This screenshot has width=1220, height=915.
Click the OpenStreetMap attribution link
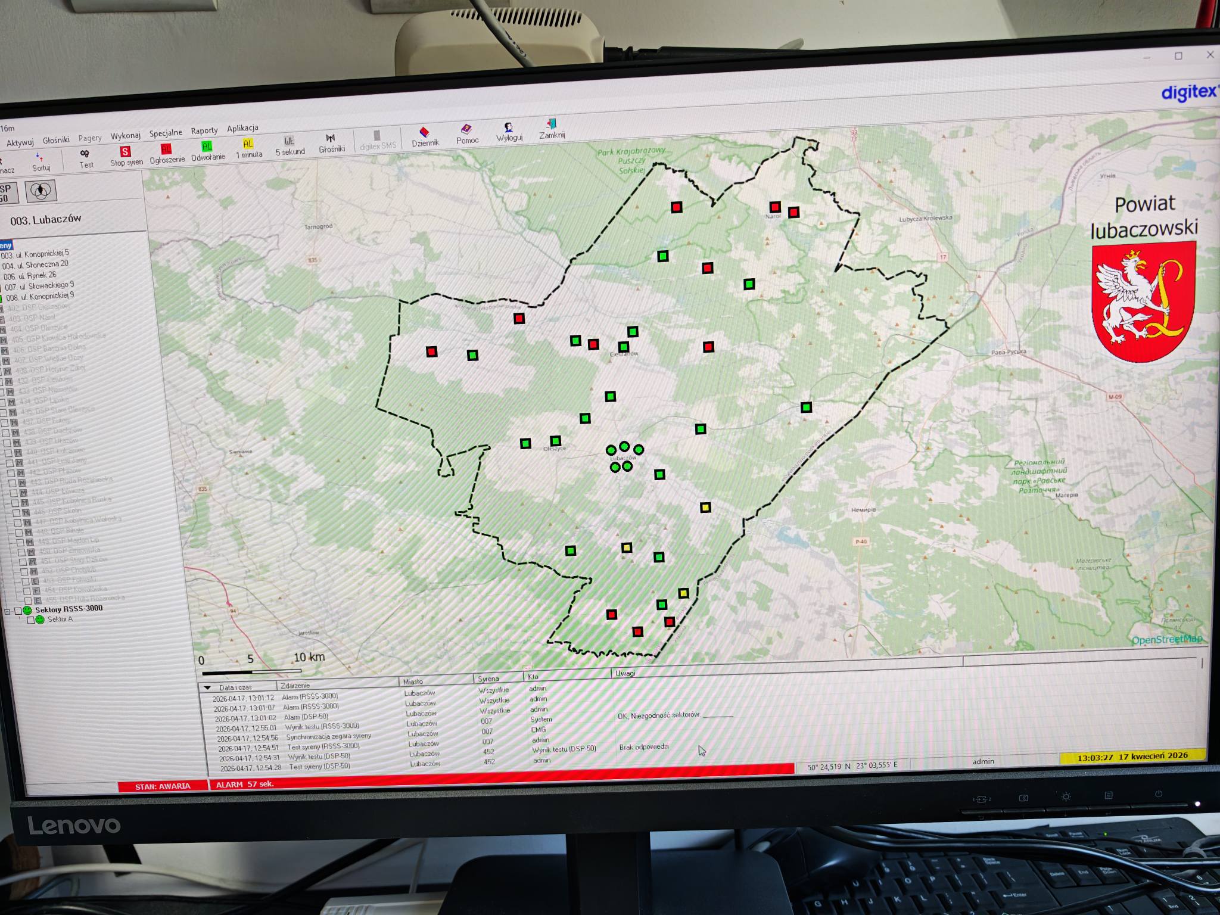1166,640
